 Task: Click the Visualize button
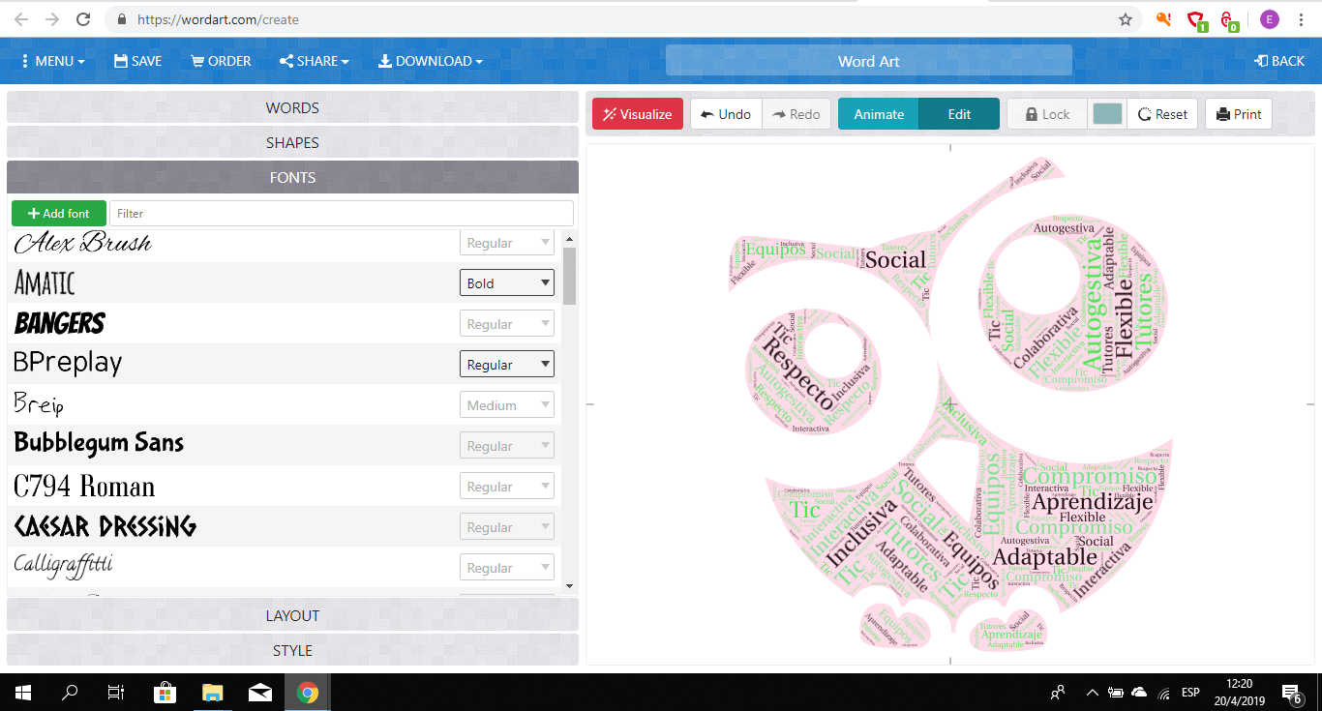tap(638, 114)
